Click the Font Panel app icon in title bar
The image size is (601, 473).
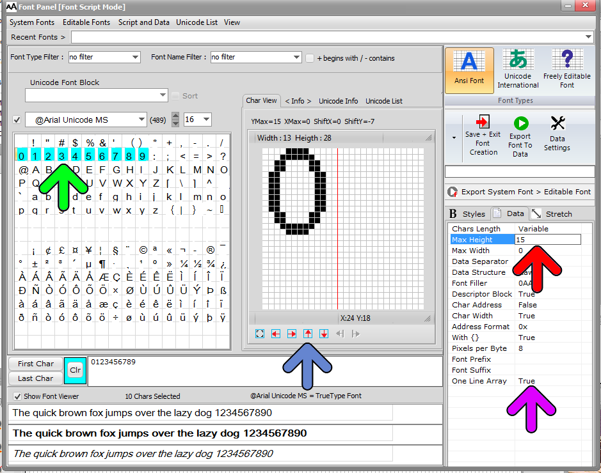[11, 6]
